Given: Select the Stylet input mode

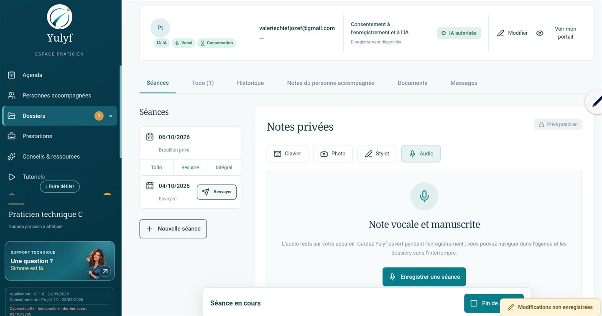Looking at the screenshot, I should point(377,154).
